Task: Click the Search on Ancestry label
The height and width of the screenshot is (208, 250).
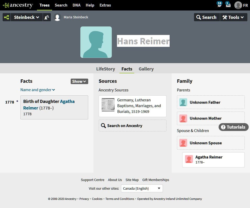Action: click(125, 126)
